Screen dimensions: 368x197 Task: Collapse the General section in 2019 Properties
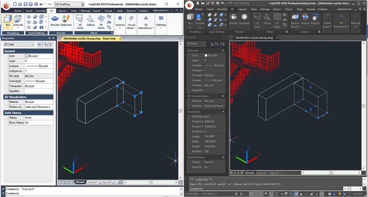pos(51,51)
